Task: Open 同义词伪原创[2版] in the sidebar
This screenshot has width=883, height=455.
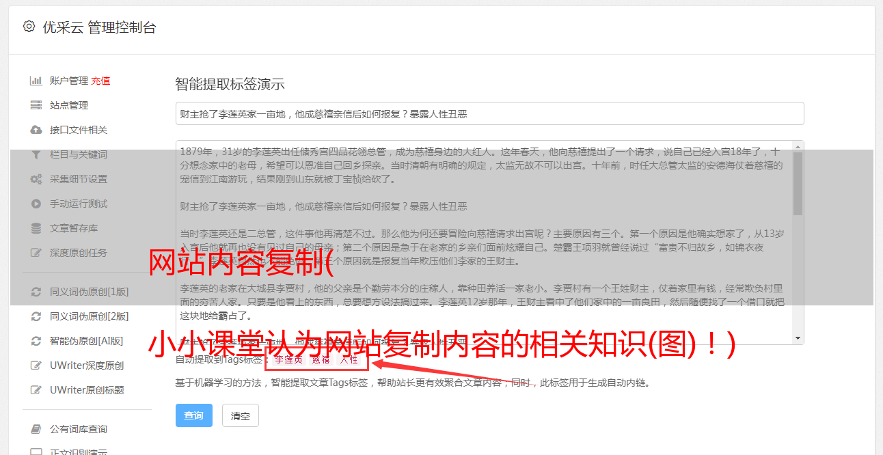Action: click(x=89, y=316)
